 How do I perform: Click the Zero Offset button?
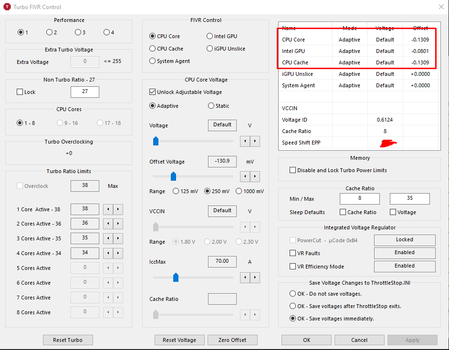pyautogui.click(x=232, y=340)
